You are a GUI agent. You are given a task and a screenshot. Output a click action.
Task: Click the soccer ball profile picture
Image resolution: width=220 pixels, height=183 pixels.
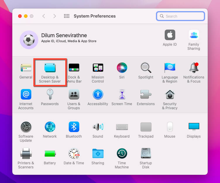(x=29, y=40)
